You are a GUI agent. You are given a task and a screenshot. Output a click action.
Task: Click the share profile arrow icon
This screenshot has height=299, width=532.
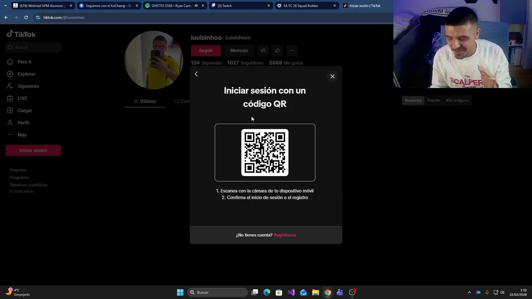277,50
